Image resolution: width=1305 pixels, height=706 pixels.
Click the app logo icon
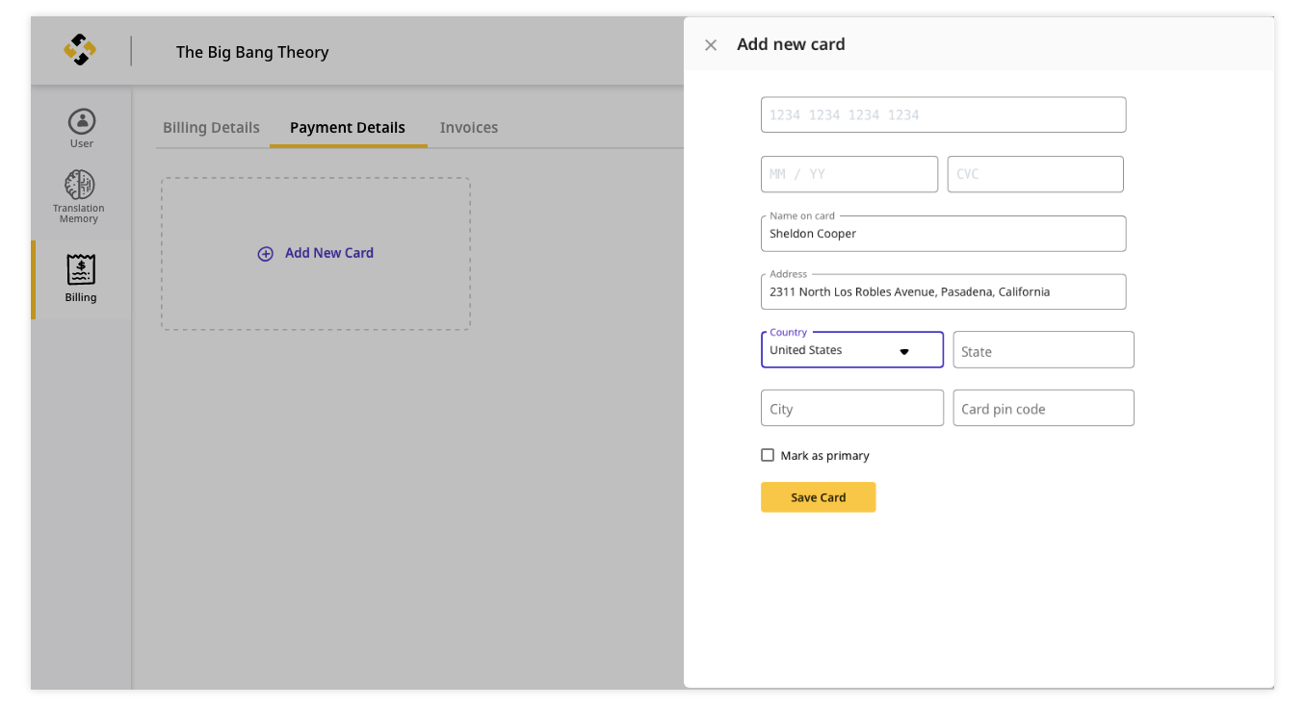(80, 50)
